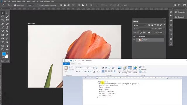
Task: Select the Smudge tool
Action: point(7,35)
